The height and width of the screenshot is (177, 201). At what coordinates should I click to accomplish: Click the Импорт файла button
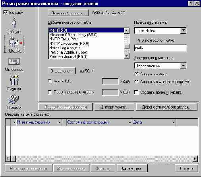click(x=114, y=107)
